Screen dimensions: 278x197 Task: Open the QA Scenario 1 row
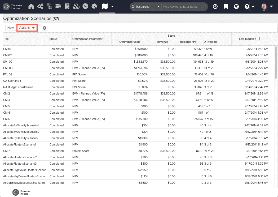tap(136, 81)
